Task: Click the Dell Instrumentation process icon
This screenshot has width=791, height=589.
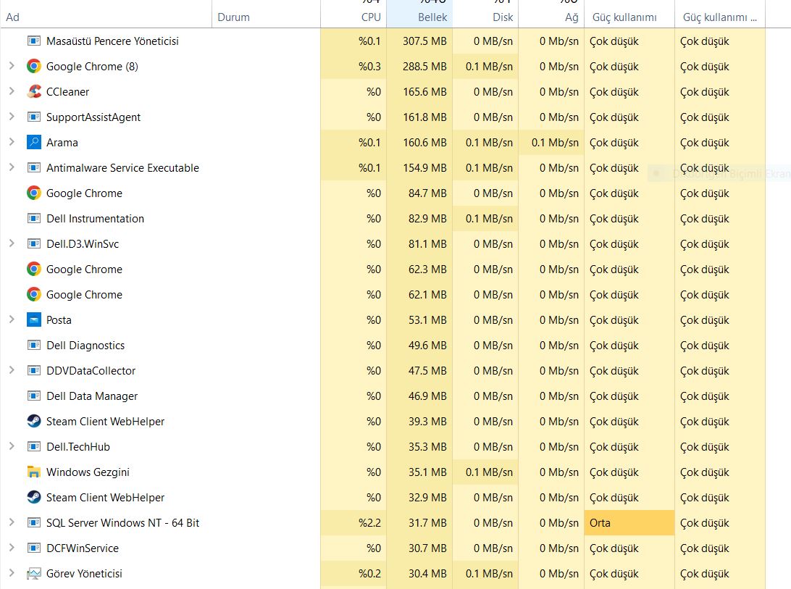Action: 33,219
